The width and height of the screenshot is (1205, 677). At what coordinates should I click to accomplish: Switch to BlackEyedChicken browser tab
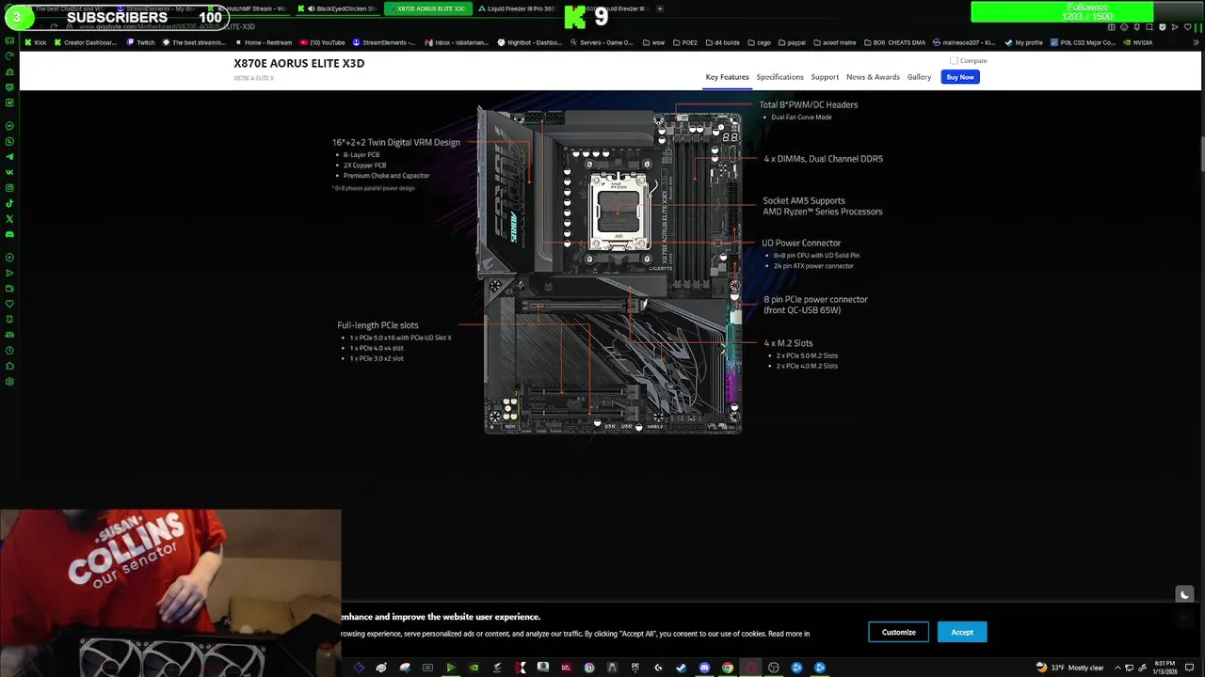click(340, 8)
